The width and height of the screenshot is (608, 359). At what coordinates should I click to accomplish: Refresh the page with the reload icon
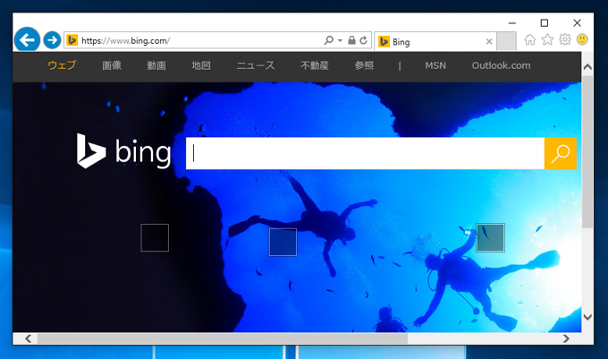click(363, 40)
